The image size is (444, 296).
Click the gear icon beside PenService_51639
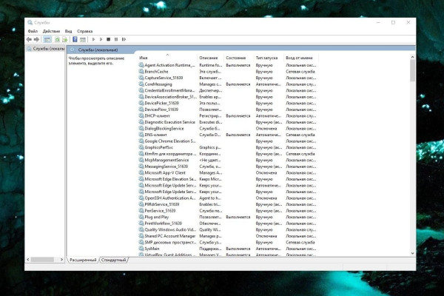point(141,210)
